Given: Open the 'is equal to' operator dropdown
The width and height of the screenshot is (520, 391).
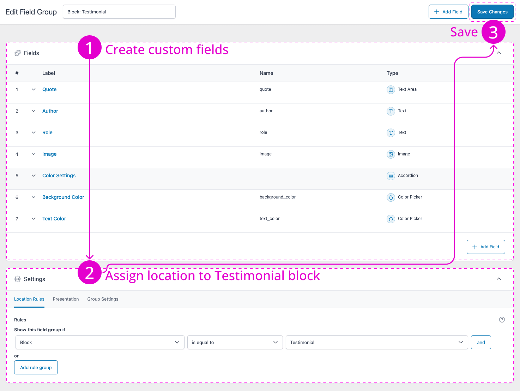Looking at the screenshot, I should coord(235,342).
